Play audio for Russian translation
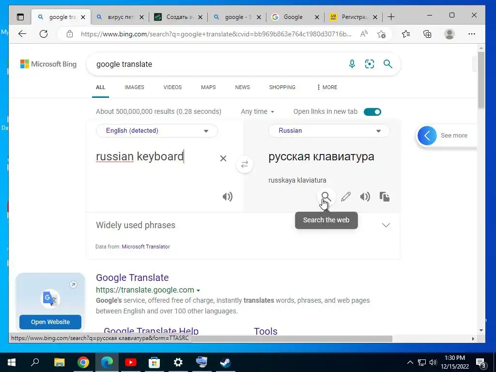Viewport: 496px width, 372px height. pyautogui.click(x=365, y=197)
